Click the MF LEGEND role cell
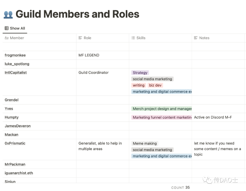Screen dimensions: 246x191 [x=89, y=55]
